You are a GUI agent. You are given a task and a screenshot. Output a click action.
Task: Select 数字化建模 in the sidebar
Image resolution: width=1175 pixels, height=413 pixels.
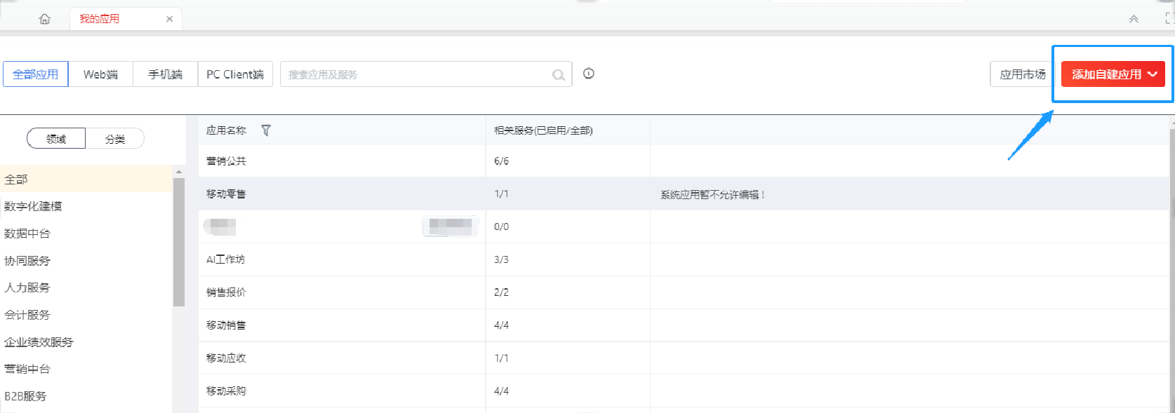pyautogui.click(x=33, y=206)
